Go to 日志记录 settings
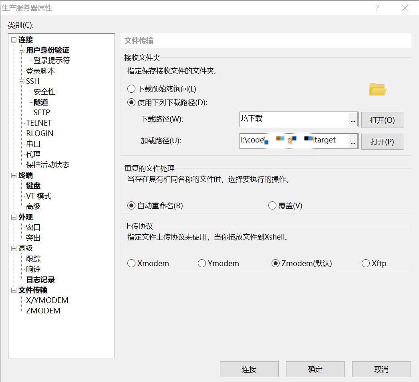This screenshot has width=419, height=382. (x=40, y=280)
